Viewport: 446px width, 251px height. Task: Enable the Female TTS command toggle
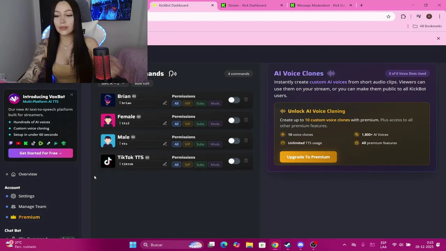tap(234, 120)
